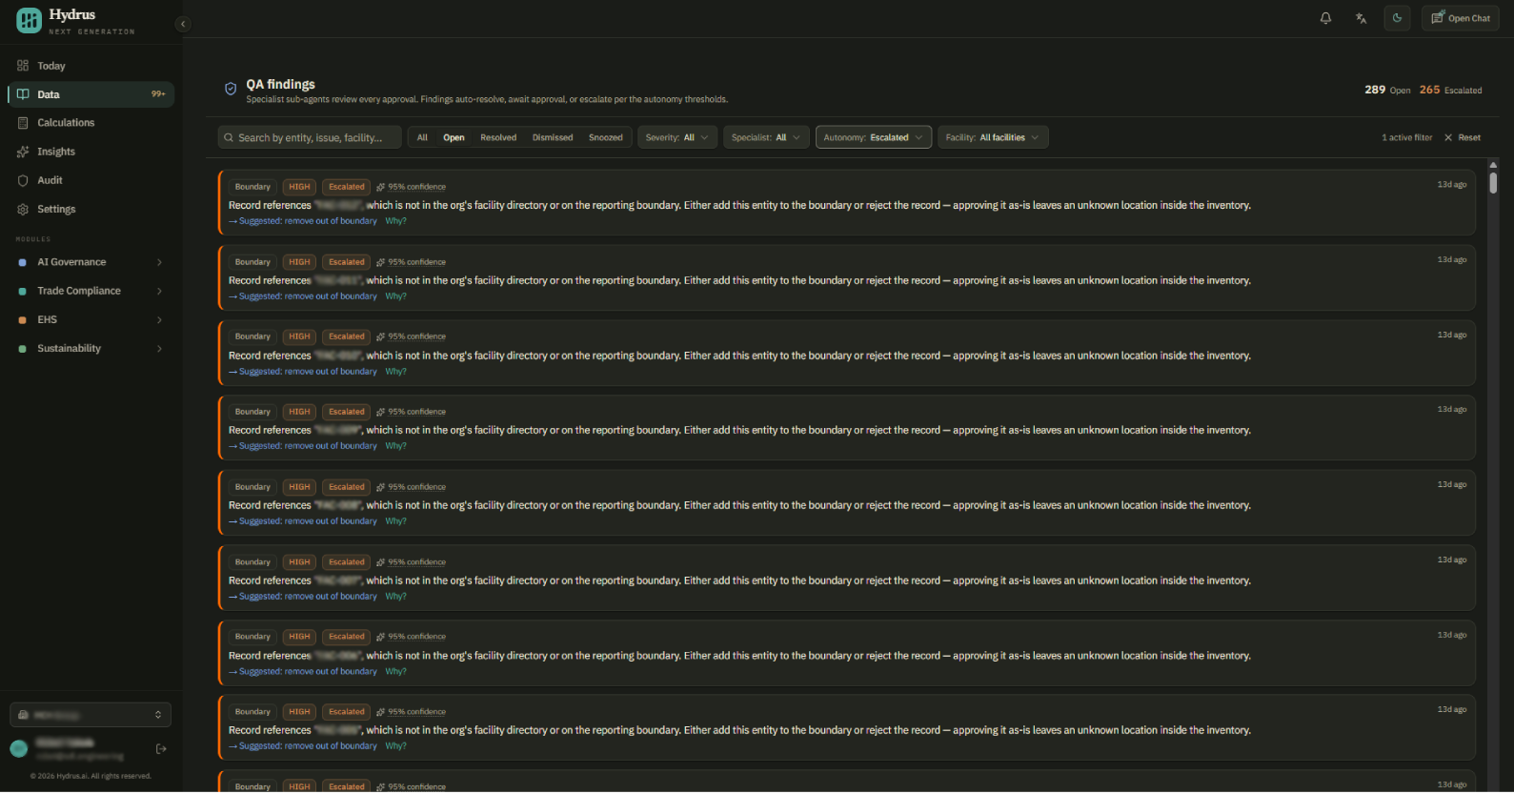Click the Open Chat button
This screenshot has width=1514, height=794.
tap(1460, 18)
